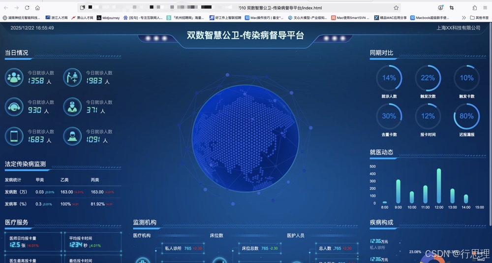Select the 甲类 column header
Viewport: 492px width, 263px height.
tap(40, 180)
